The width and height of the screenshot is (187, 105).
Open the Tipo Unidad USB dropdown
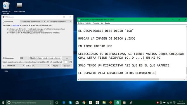coord(15,66)
